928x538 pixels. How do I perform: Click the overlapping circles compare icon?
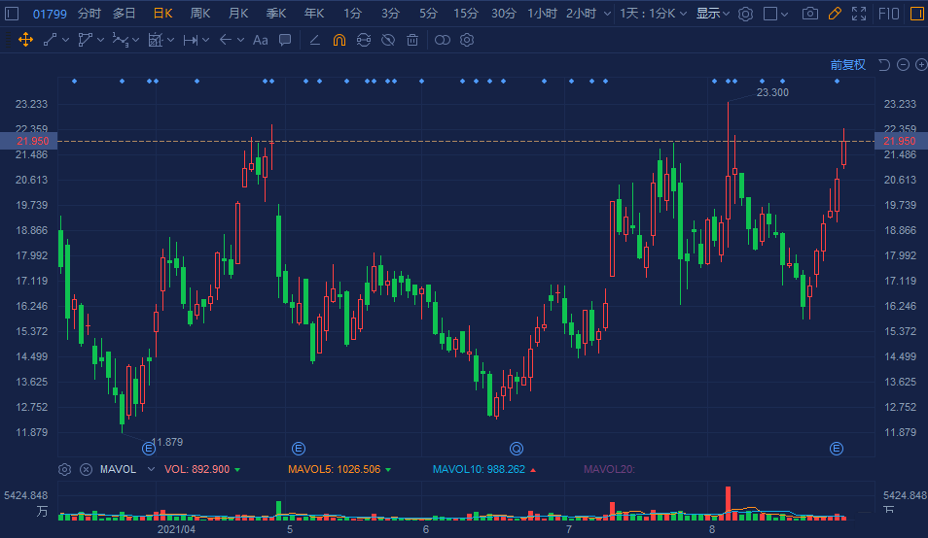(x=442, y=40)
